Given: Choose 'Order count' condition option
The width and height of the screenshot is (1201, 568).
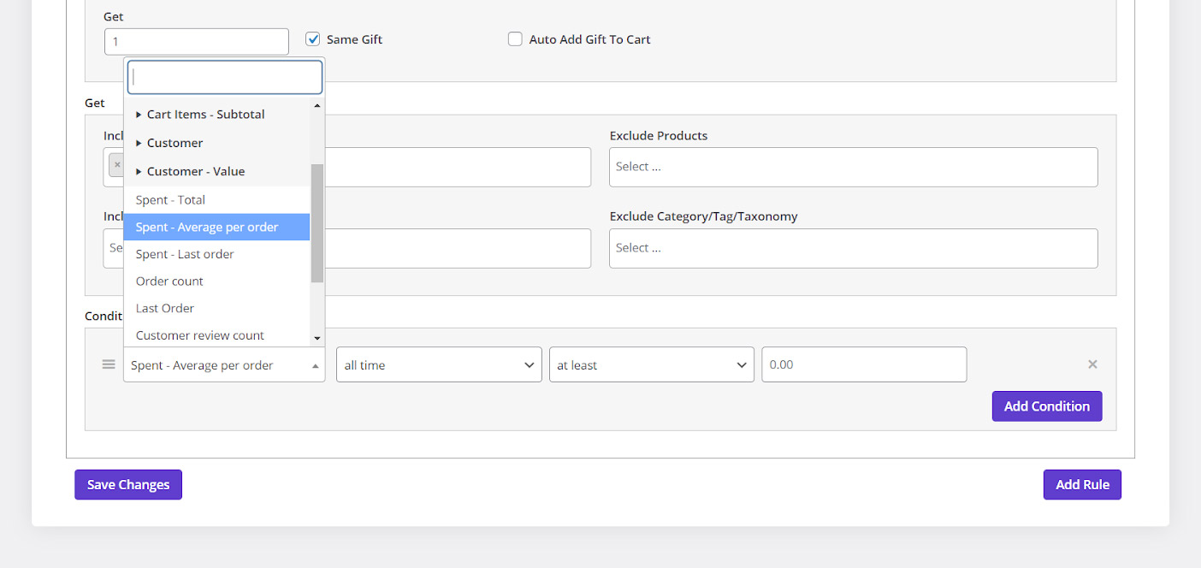Looking at the screenshot, I should [169, 281].
